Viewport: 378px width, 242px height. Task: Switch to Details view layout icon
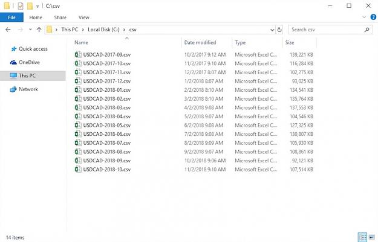(362, 237)
